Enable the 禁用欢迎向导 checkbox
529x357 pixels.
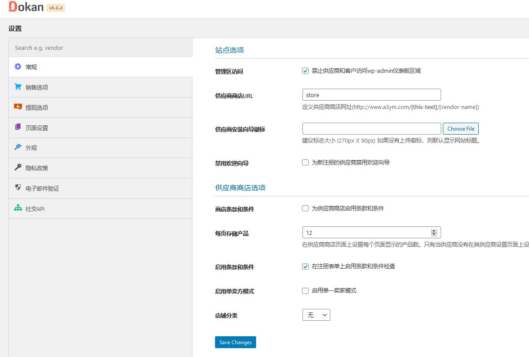(x=305, y=162)
